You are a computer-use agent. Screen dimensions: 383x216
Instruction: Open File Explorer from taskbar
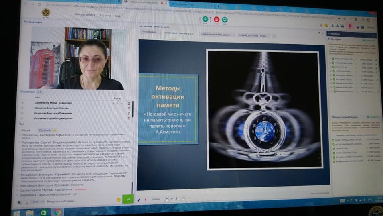(x=30, y=212)
